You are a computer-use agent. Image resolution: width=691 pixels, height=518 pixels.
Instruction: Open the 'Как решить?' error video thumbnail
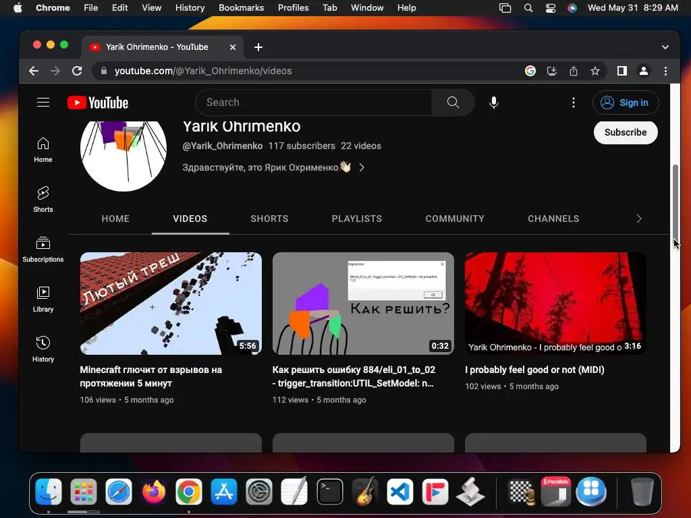363,303
